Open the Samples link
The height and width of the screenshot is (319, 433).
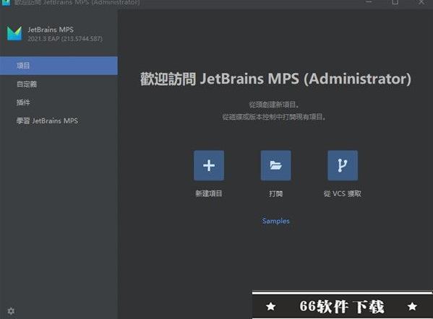[275, 221]
